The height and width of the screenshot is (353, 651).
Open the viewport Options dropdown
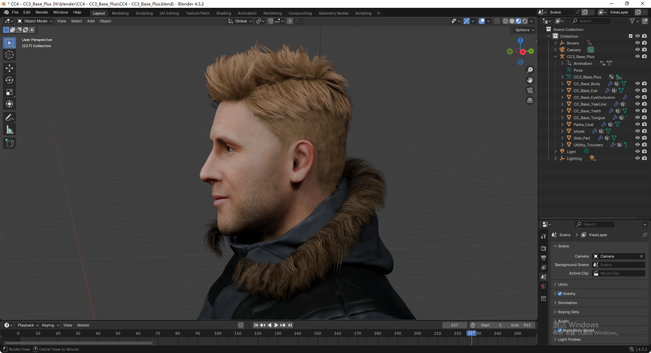(524, 30)
